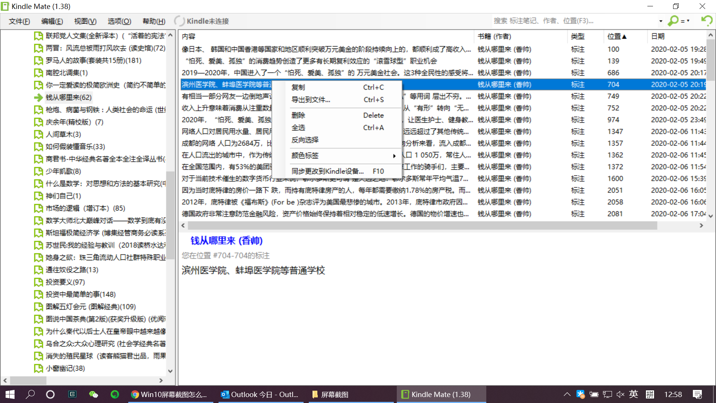This screenshot has width=716, height=403.
Task: Choose 导出到文件... in context menu
Action: click(x=311, y=100)
